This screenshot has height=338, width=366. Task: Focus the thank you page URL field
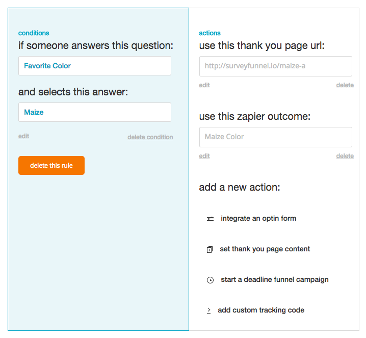[275, 66]
